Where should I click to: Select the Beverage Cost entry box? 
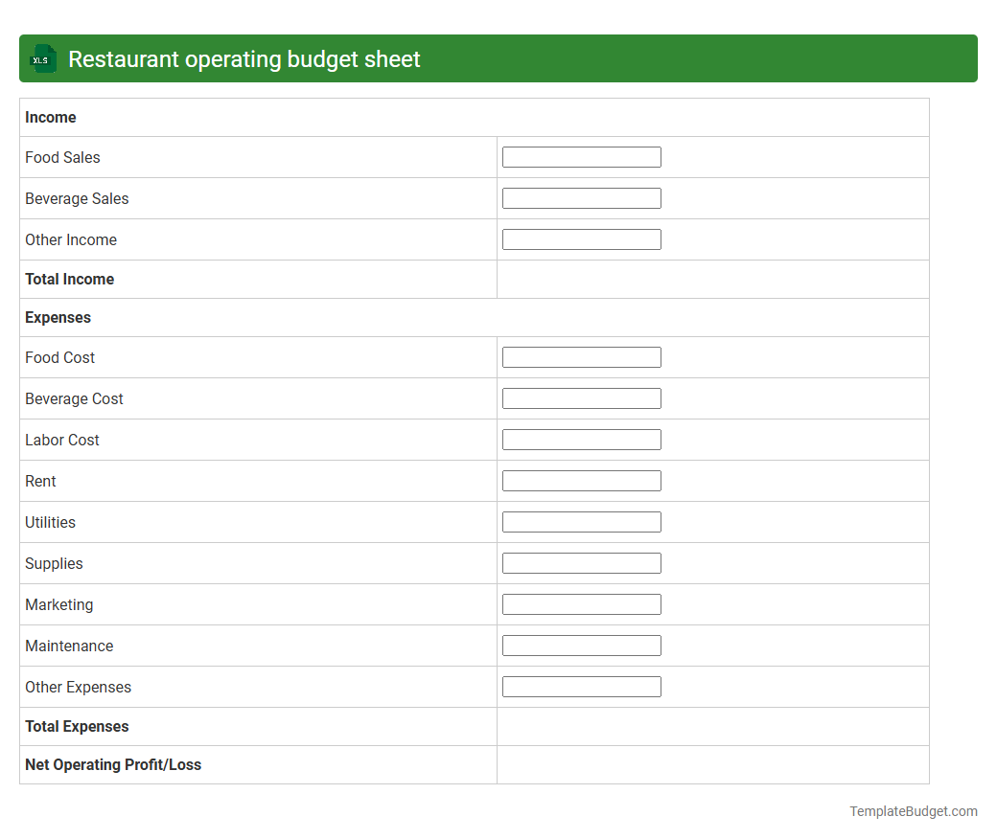pos(581,397)
